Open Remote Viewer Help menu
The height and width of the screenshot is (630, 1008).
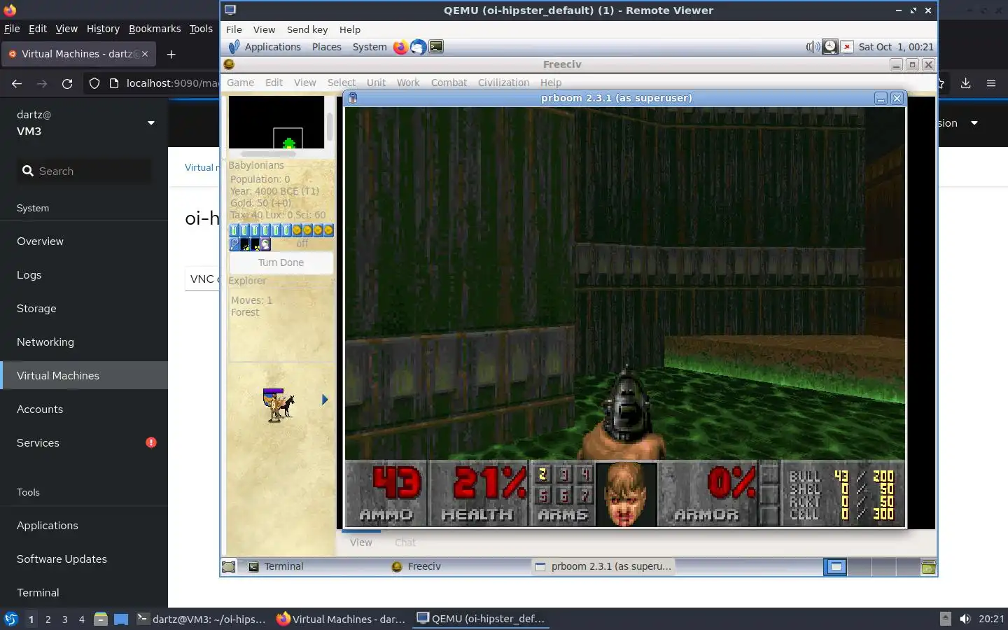tap(350, 29)
